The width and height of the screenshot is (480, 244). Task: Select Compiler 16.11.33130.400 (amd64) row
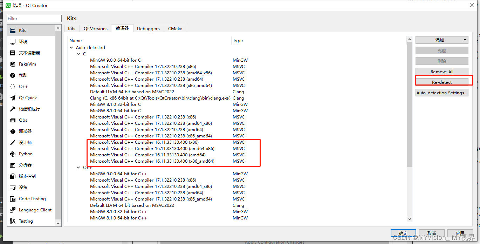148,155
